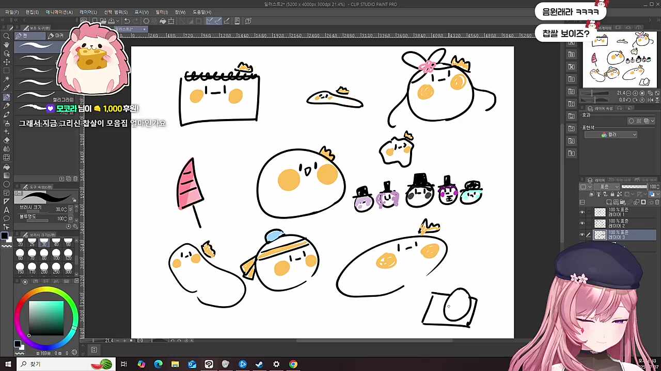Image resolution: width=661 pixels, height=371 pixels.
Task: Open the 레이어(L) menu
Action: coord(88,12)
